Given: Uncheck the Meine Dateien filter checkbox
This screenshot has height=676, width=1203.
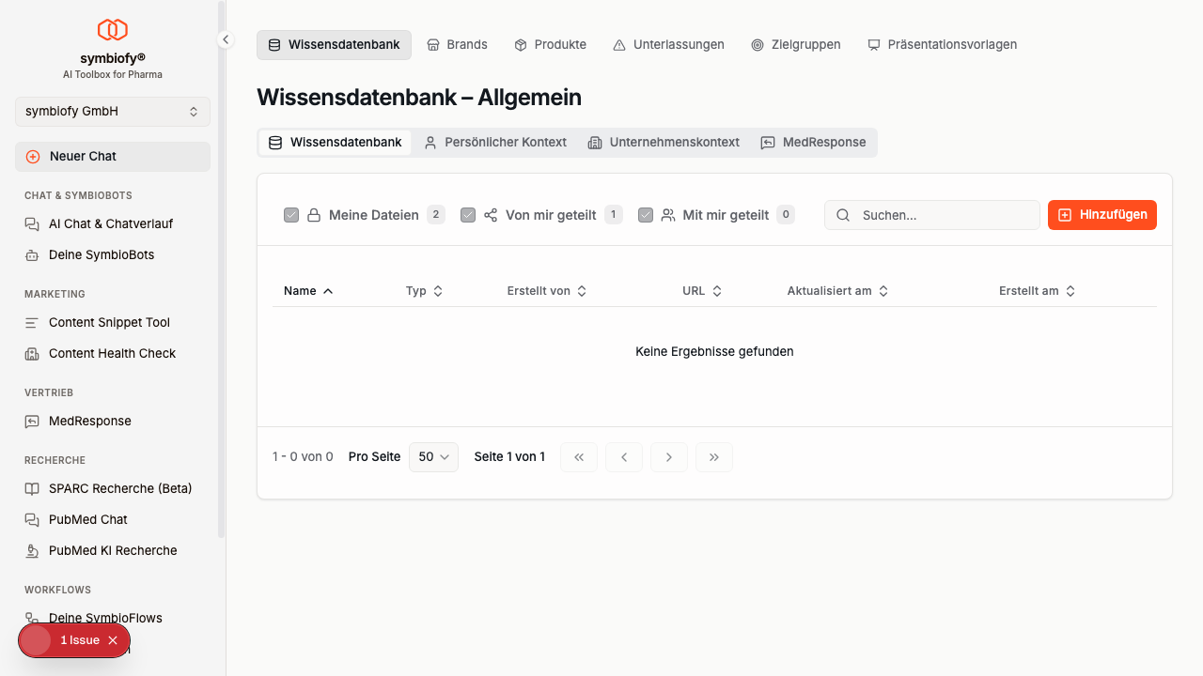Looking at the screenshot, I should point(291,215).
